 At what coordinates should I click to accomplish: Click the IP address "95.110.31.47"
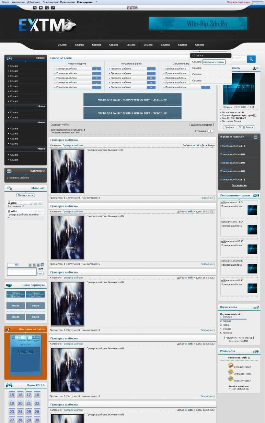238,118
